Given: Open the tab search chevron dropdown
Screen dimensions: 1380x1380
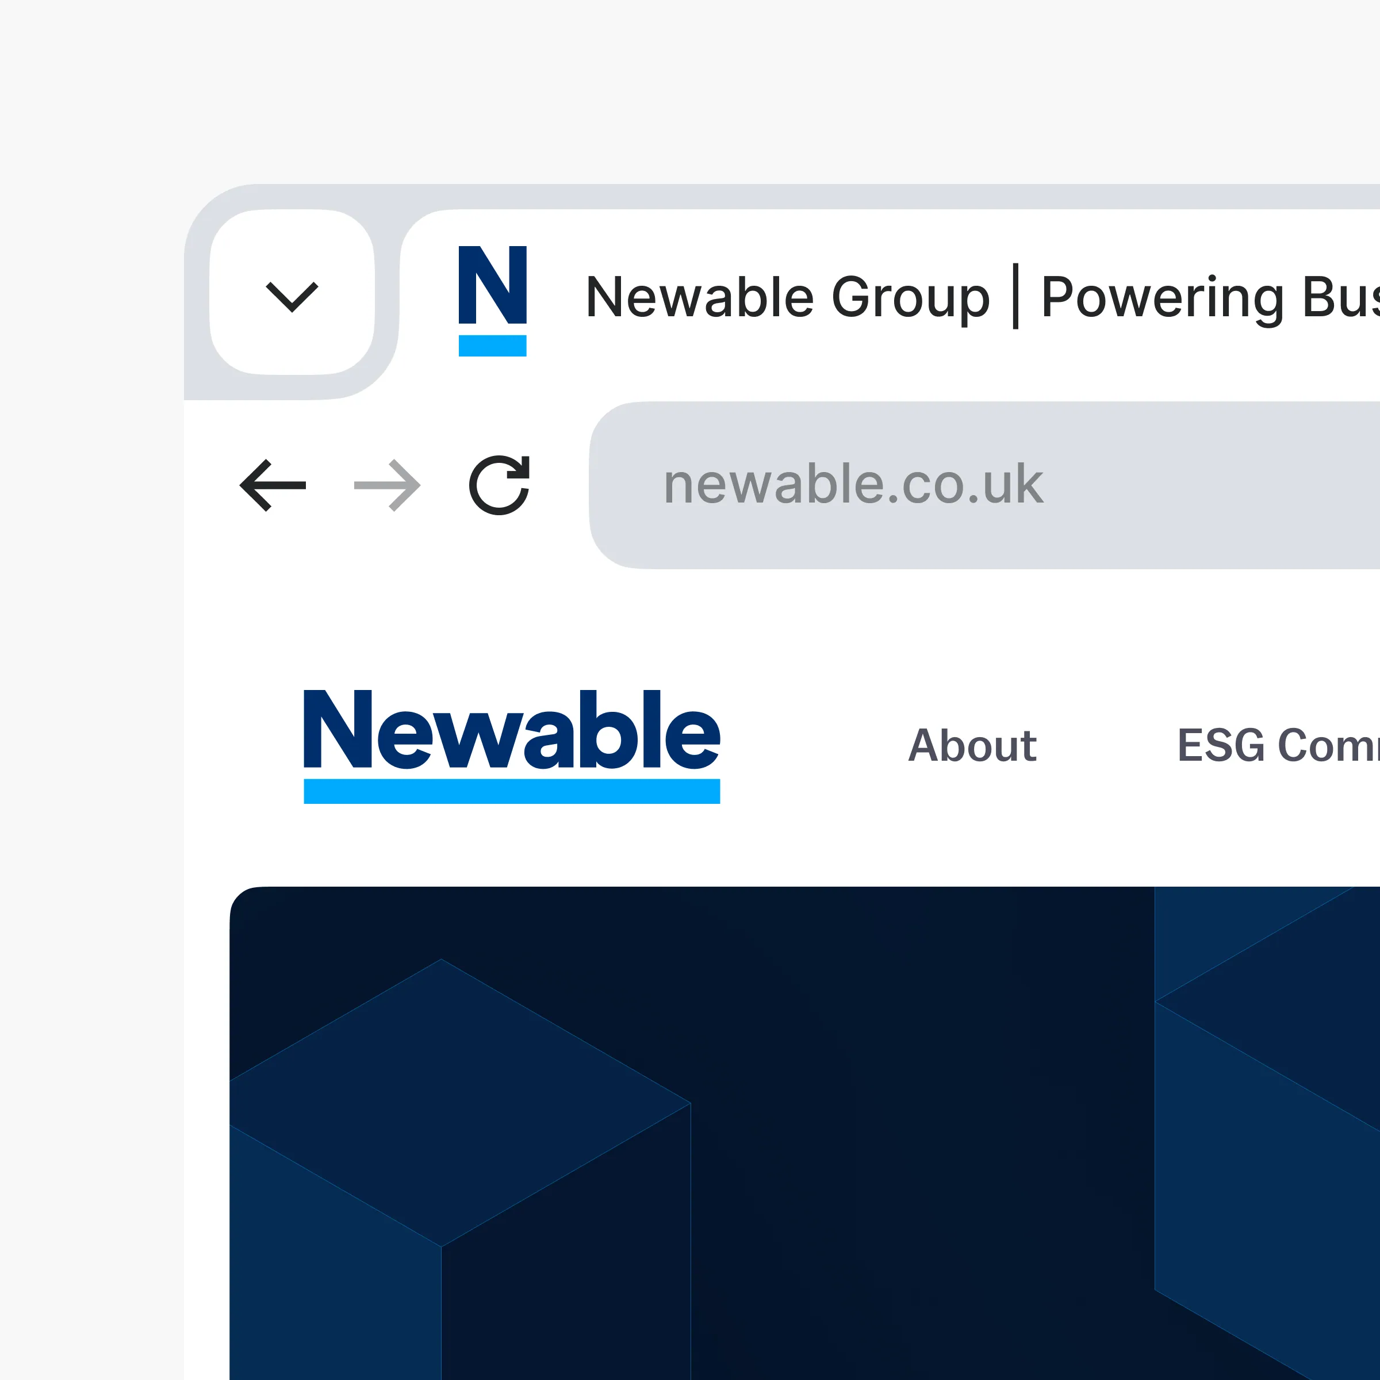Looking at the screenshot, I should [x=292, y=292].
